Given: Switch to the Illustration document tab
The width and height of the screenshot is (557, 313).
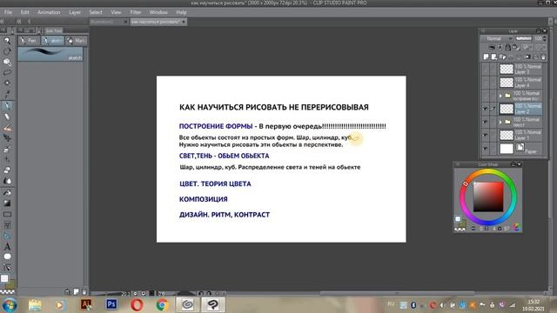Looking at the screenshot, I should (x=108, y=22).
